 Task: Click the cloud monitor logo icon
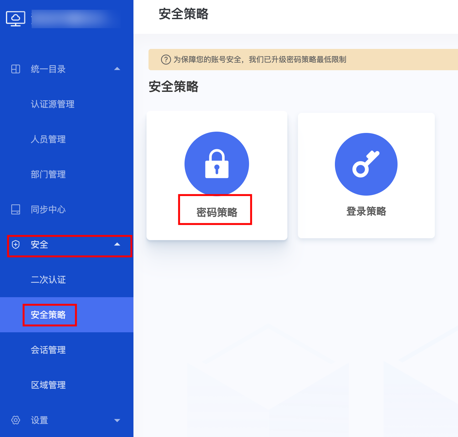(x=16, y=19)
